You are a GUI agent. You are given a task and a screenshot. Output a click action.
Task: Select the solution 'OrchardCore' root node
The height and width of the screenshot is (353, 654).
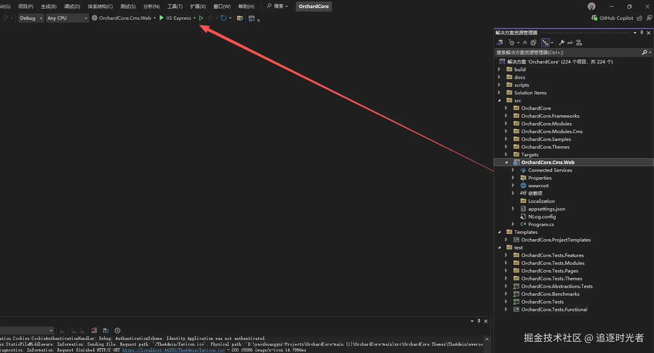(x=560, y=62)
